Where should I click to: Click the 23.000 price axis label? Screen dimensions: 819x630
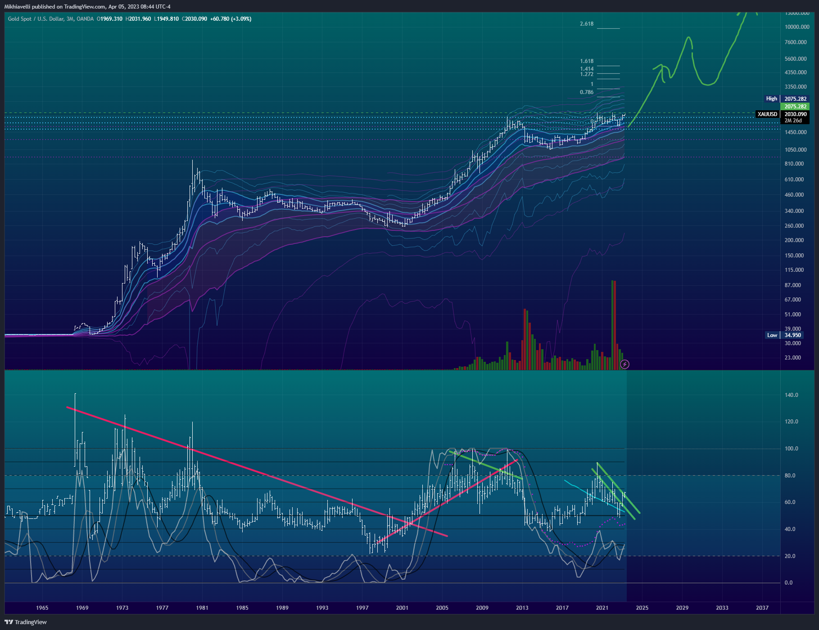pyautogui.click(x=793, y=358)
